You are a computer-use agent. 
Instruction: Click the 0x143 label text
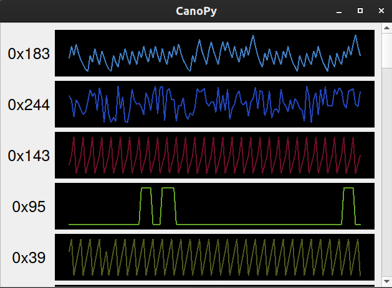[29, 156]
